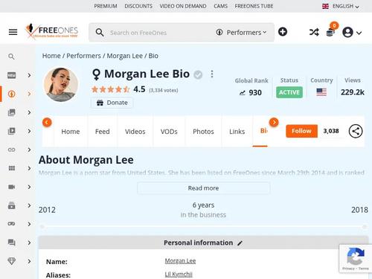Screen dimensions: 372x279
Task: Click the United States flag icon
Action: click(x=321, y=92)
